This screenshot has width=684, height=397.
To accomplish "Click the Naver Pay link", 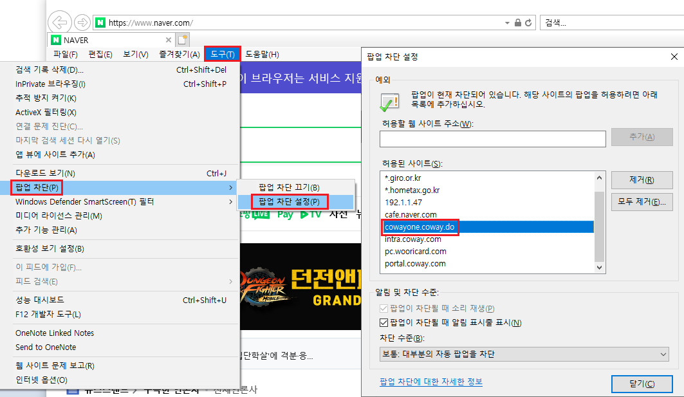I will [x=285, y=214].
